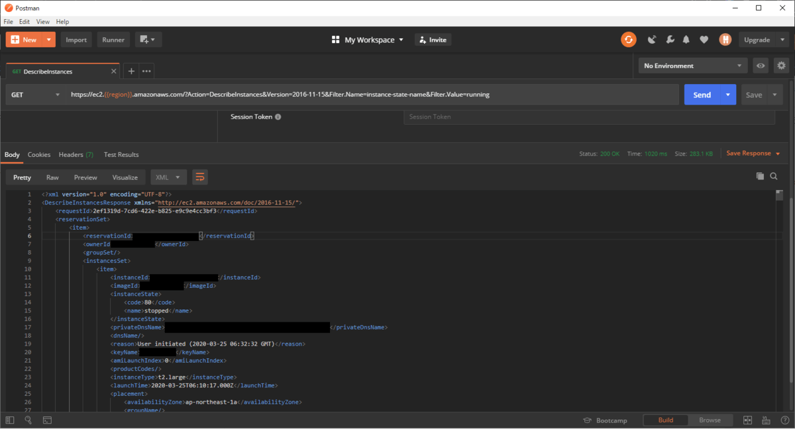Select the Preview view
The image size is (795, 429).
(x=85, y=177)
